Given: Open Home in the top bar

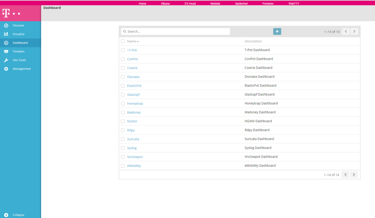Looking at the screenshot, I should [x=142, y=4].
